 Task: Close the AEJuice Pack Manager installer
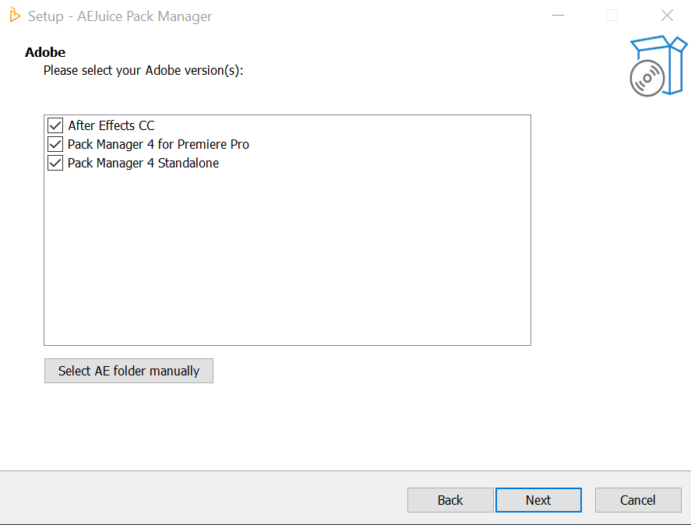coord(667,16)
